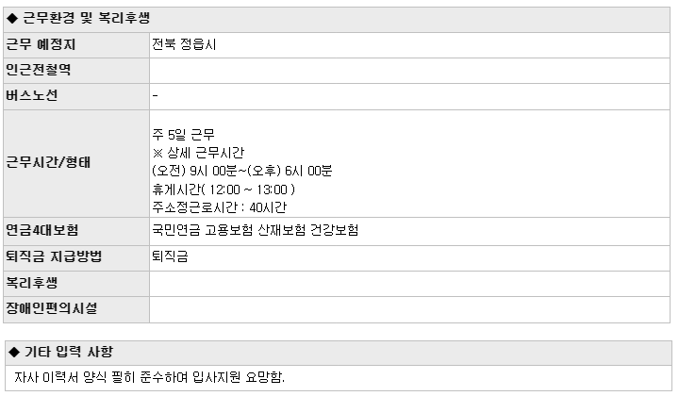The image size is (679, 396).
Task: Select the 인근전철역 row label
Action: [x=76, y=71]
